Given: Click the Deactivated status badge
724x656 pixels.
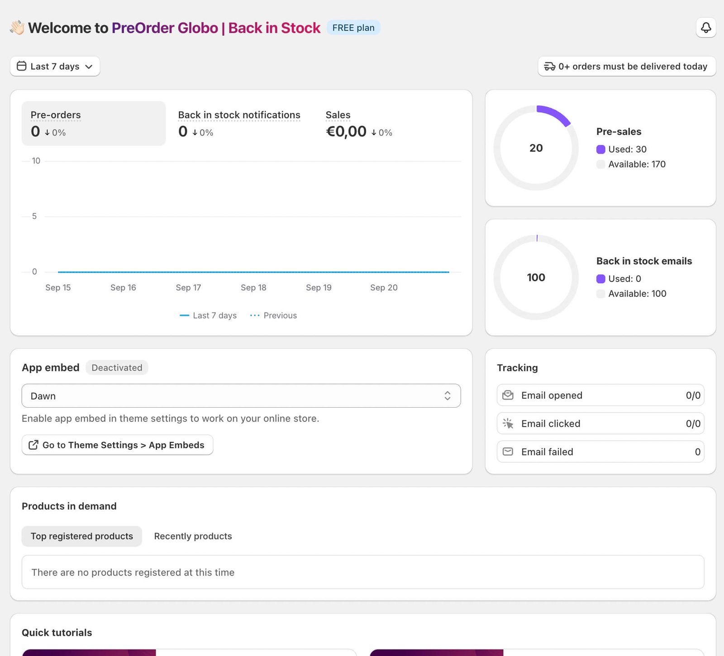Looking at the screenshot, I should 117,367.
